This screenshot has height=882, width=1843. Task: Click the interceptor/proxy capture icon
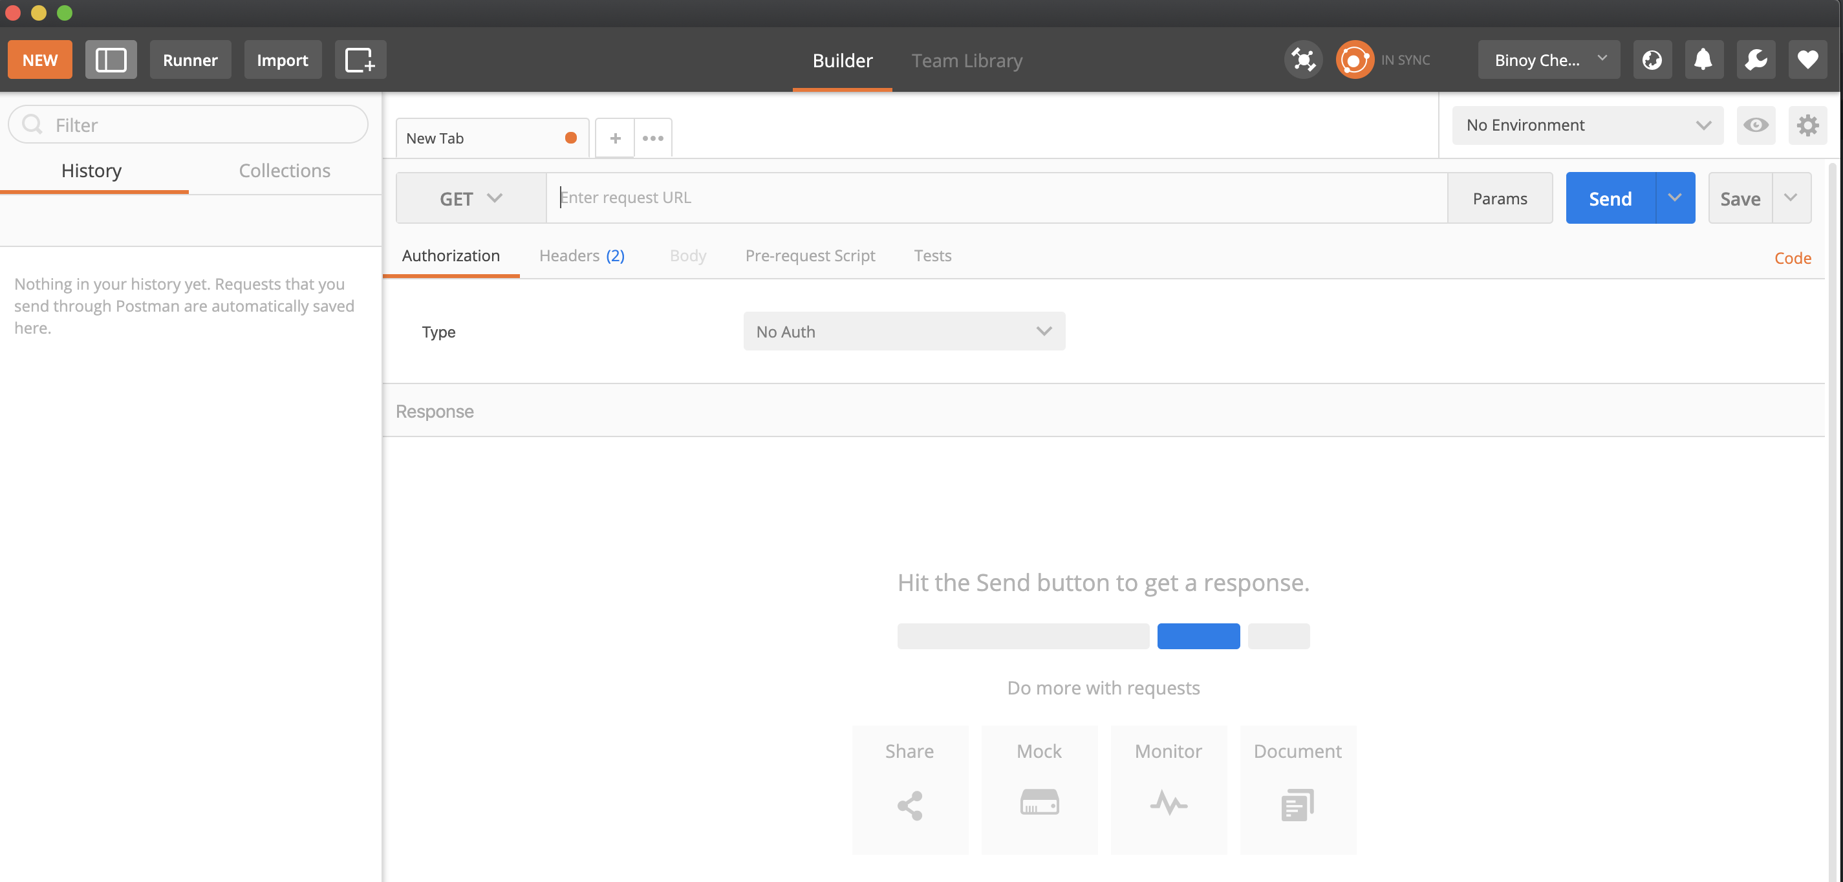1303,60
